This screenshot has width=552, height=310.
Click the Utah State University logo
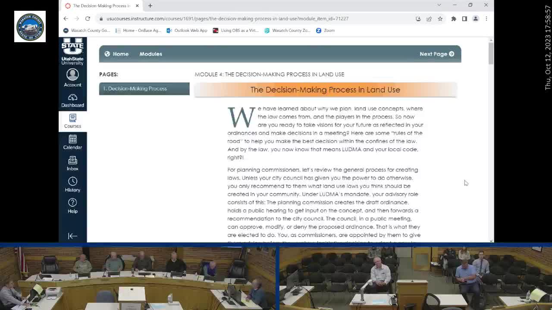pyautogui.click(x=72, y=52)
